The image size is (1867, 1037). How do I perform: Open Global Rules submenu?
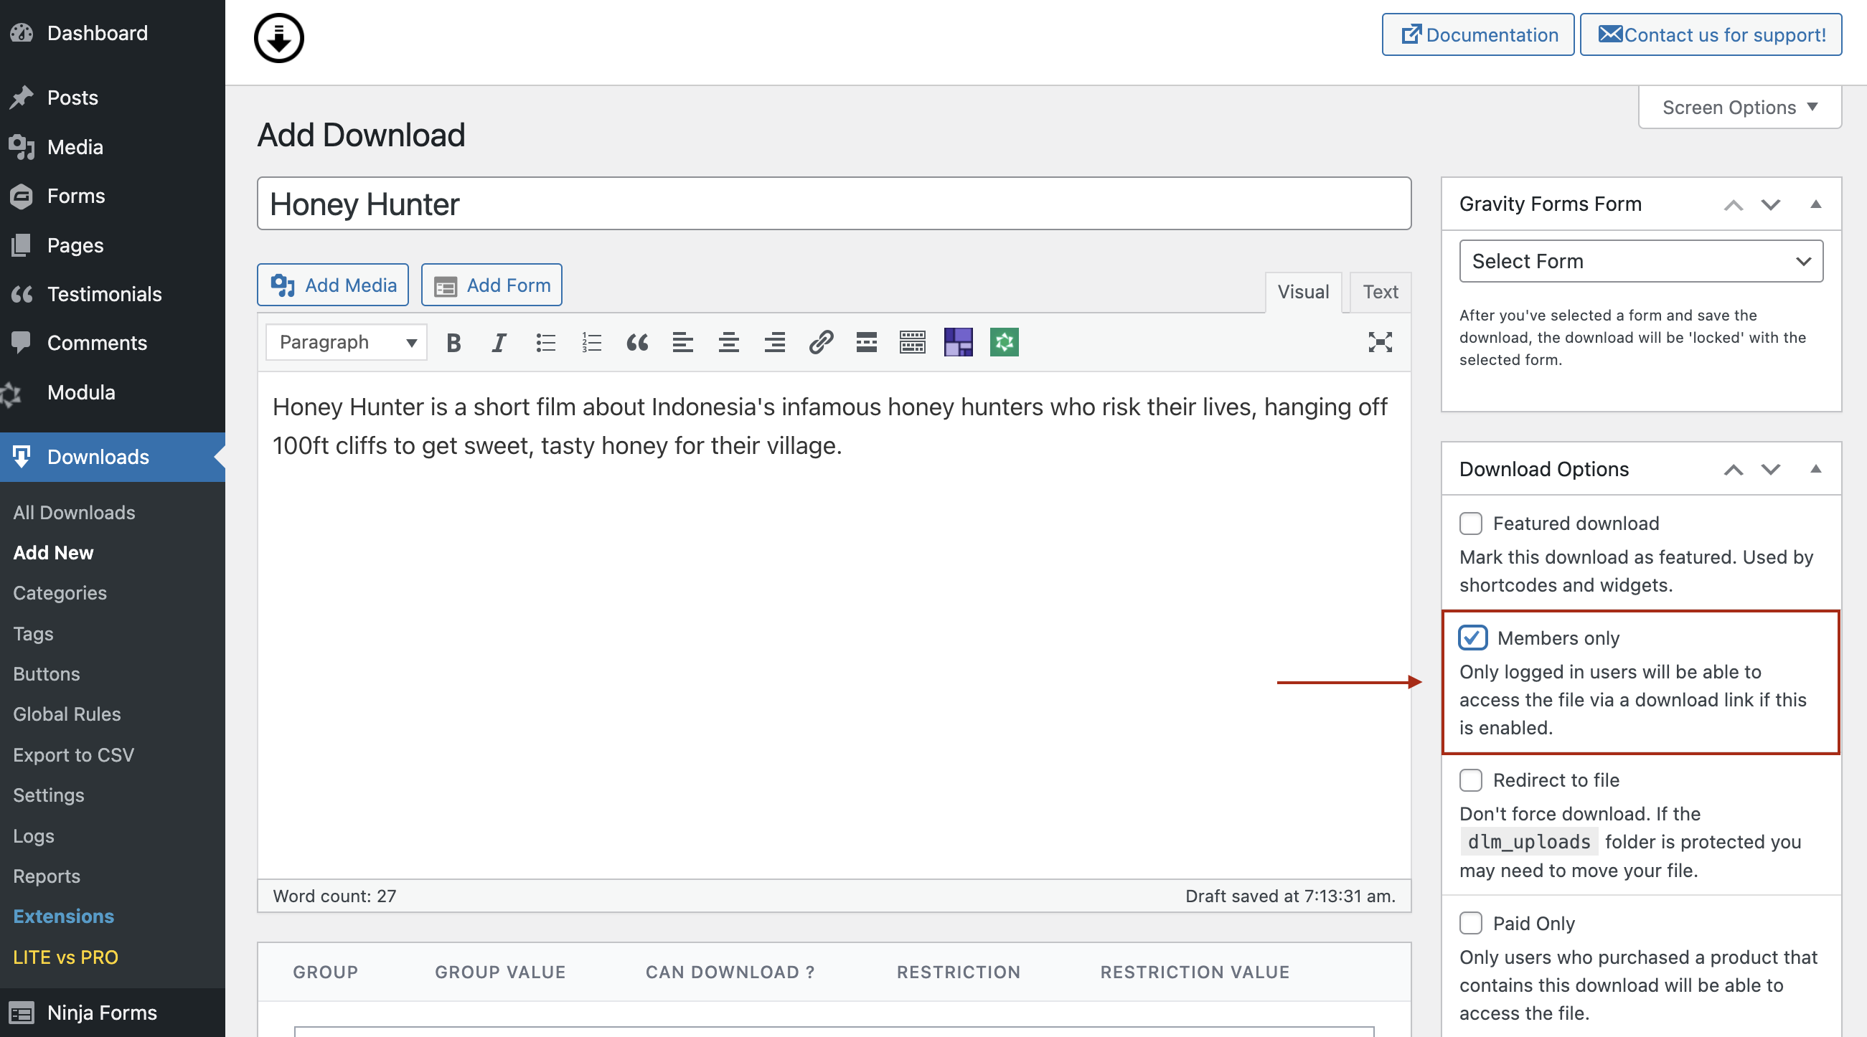tap(67, 714)
